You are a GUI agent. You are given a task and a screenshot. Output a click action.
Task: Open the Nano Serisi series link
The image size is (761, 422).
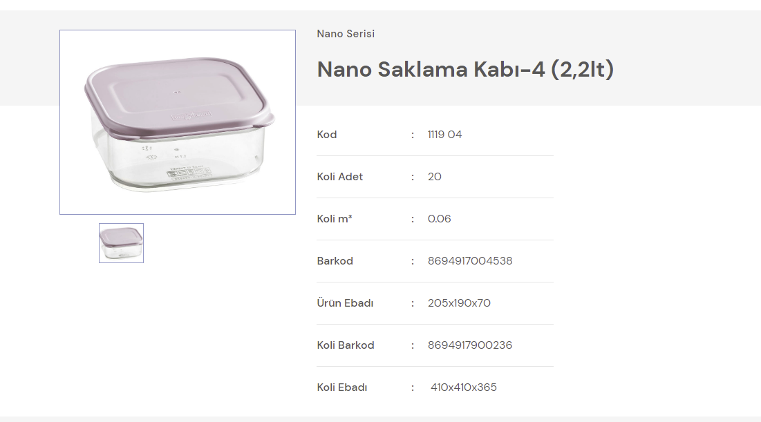(346, 34)
